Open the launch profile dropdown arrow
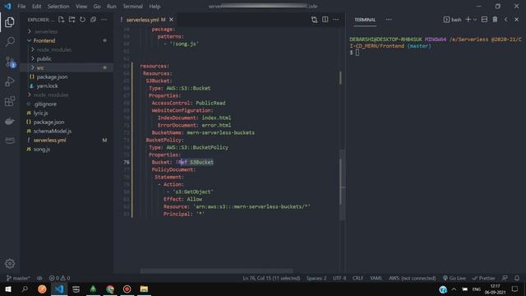This screenshot has height=296, width=526. coord(475,20)
